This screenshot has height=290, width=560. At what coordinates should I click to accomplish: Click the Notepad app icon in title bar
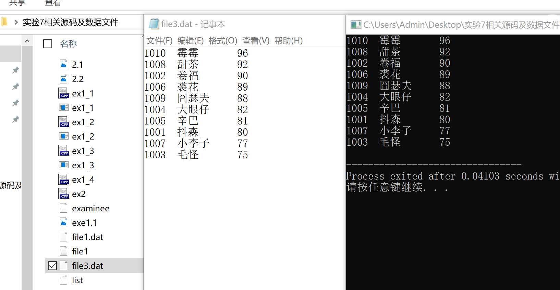pyautogui.click(x=154, y=24)
